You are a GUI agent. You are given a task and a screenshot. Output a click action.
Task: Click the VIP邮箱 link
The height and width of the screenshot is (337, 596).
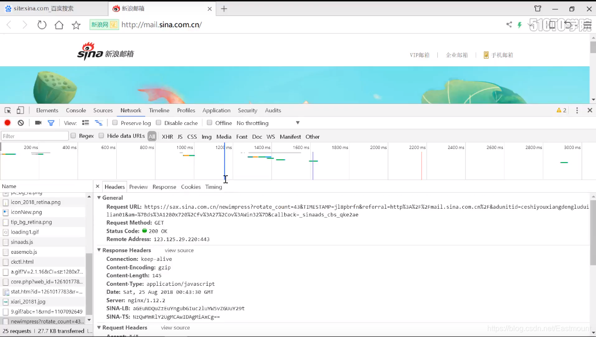tap(419, 55)
